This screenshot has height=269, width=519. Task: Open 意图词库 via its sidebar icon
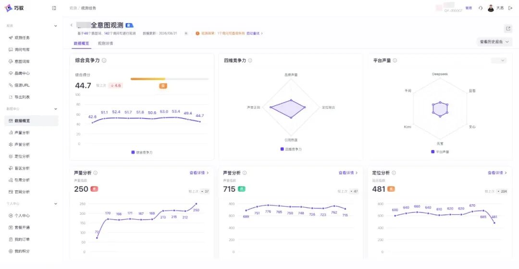(11, 61)
